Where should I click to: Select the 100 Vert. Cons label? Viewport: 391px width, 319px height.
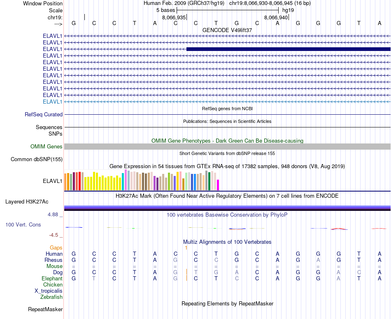pos(23,224)
